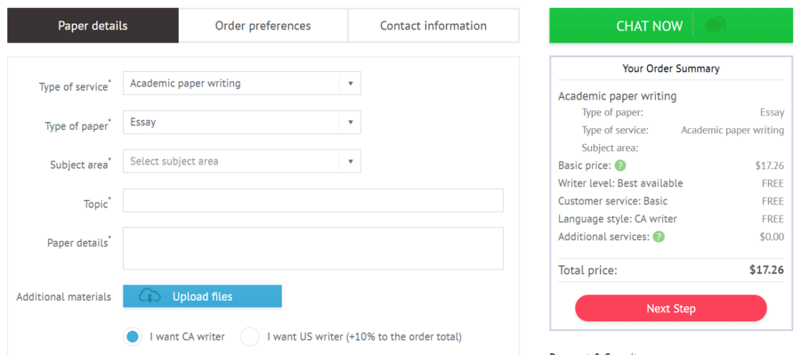Focus the Topic input field
The width and height of the screenshot is (801, 355).
tap(313, 200)
